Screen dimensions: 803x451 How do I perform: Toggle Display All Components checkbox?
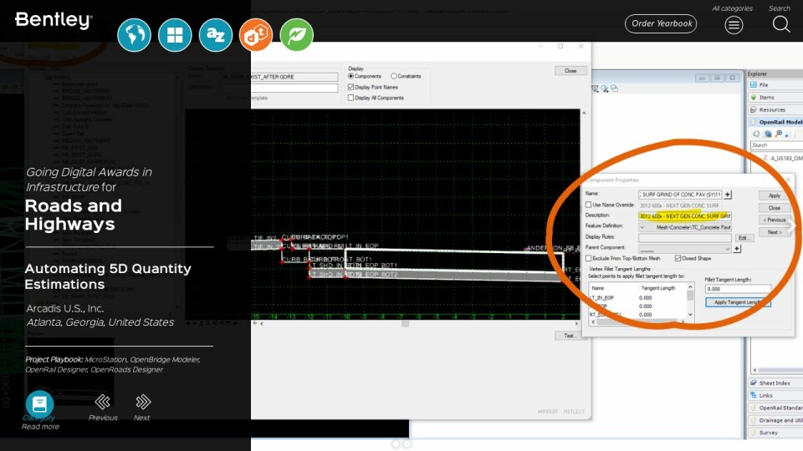coord(350,98)
